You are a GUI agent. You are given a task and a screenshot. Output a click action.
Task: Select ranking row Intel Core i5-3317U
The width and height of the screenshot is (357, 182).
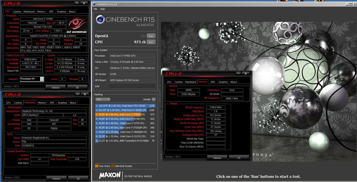(125, 136)
